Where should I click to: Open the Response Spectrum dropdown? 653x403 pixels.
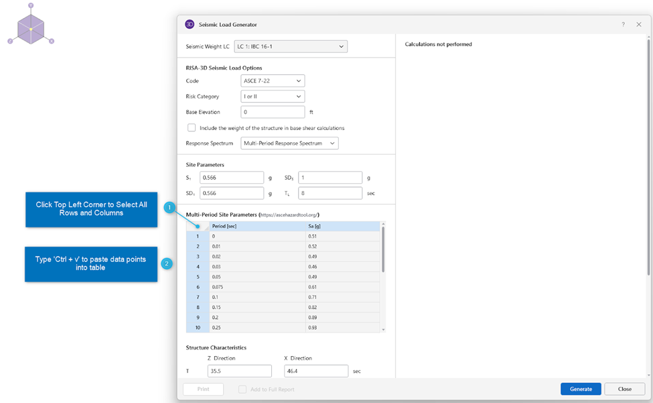[289, 143]
